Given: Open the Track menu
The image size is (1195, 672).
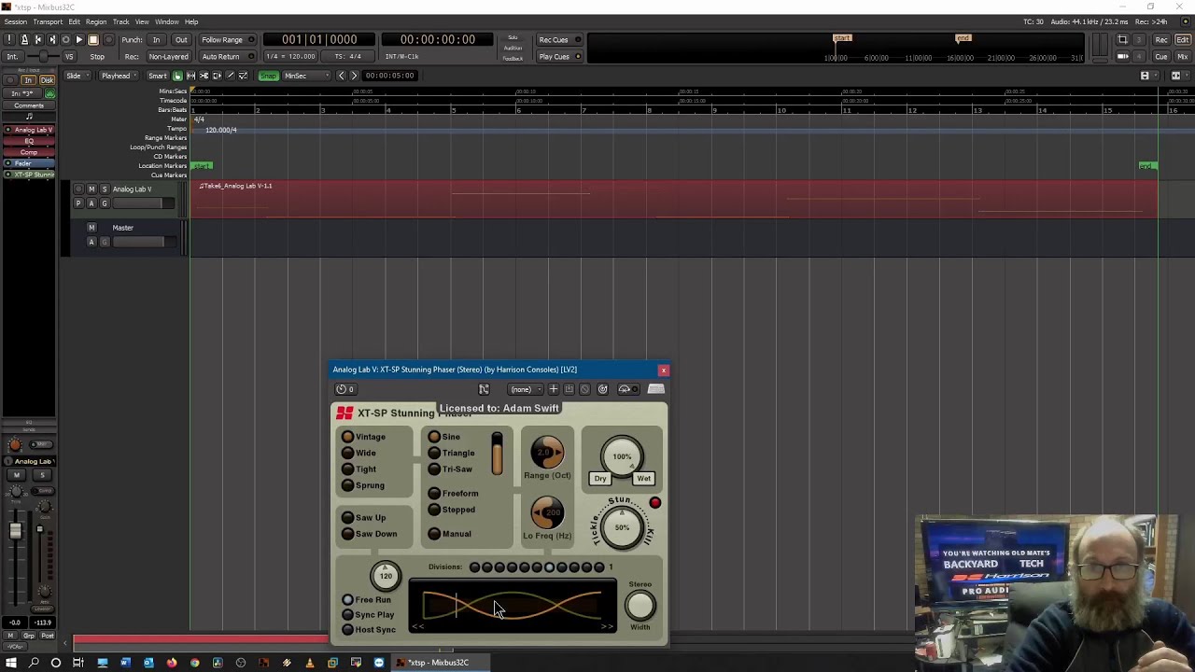Looking at the screenshot, I should coord(121,21).
